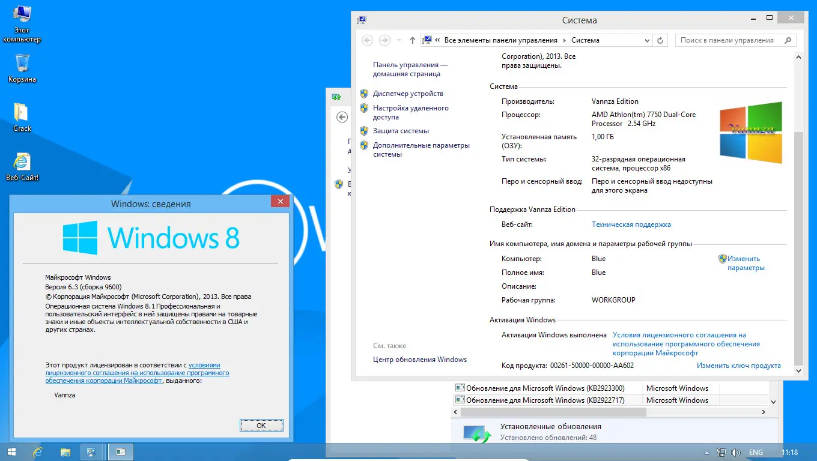This screenshot has height=461, width=817.
Task: Expand the leading breadcrumb chevron
Action: tap(437, 40)
